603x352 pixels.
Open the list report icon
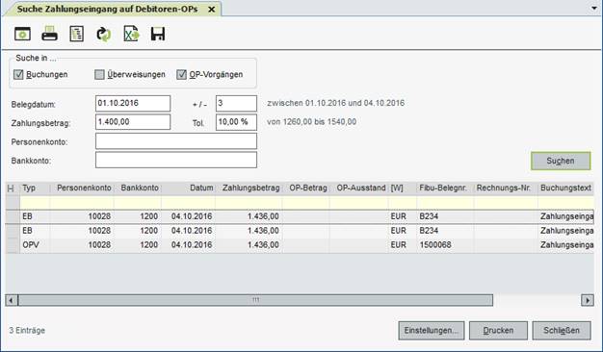point(76,34)
